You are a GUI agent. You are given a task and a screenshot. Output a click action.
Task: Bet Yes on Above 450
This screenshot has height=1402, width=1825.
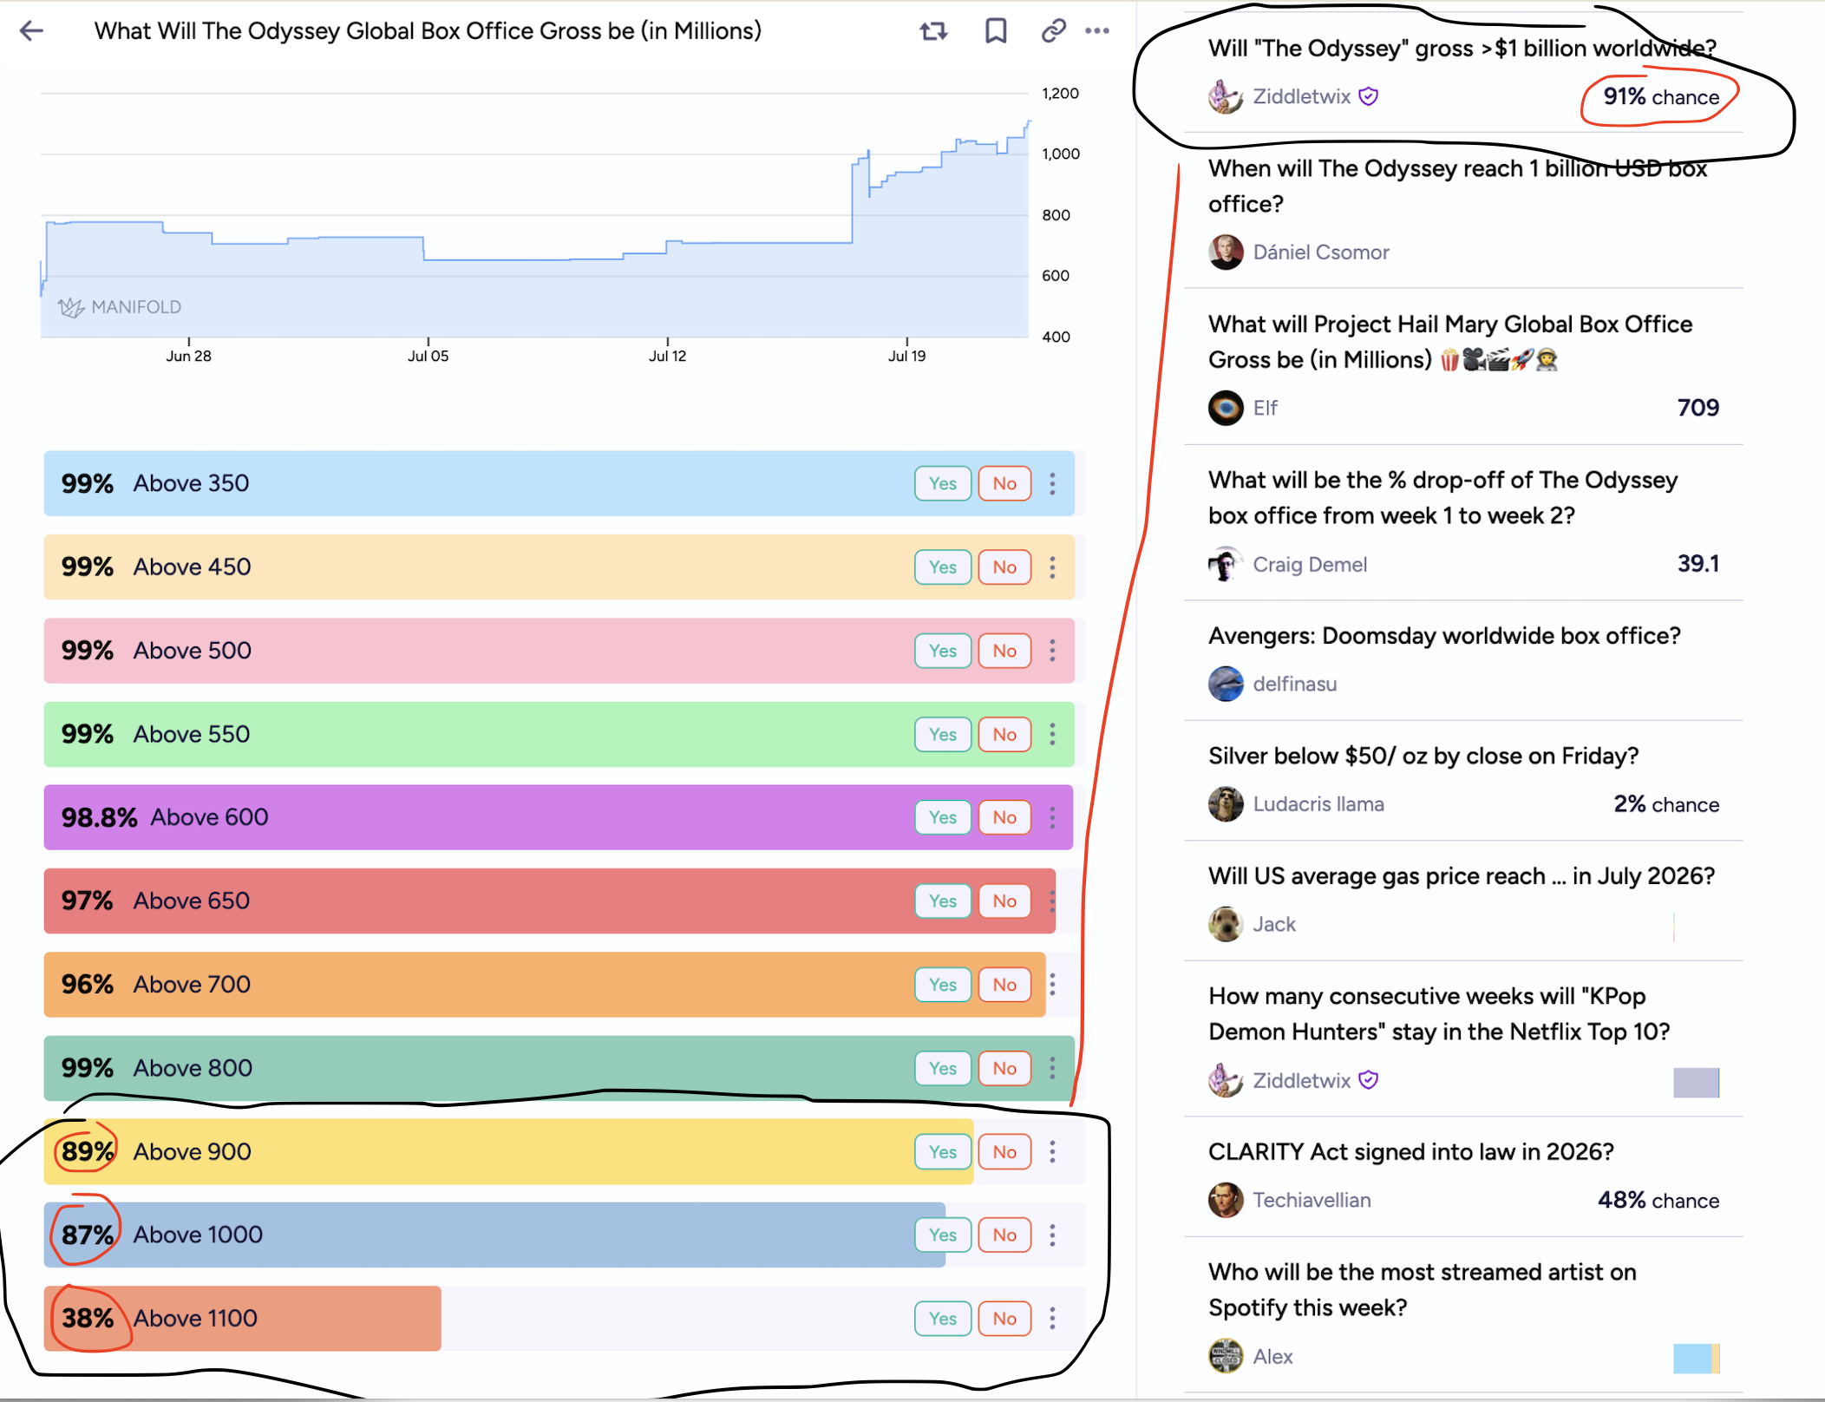[x=943, y=567]
